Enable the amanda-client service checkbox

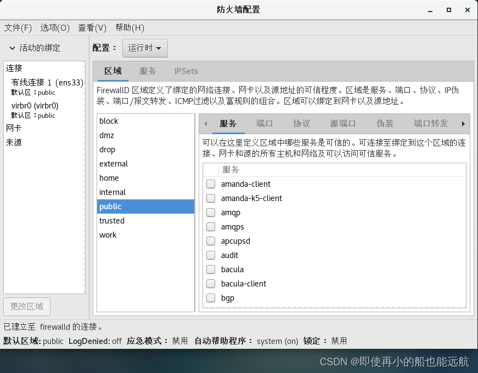coord(211,184)
